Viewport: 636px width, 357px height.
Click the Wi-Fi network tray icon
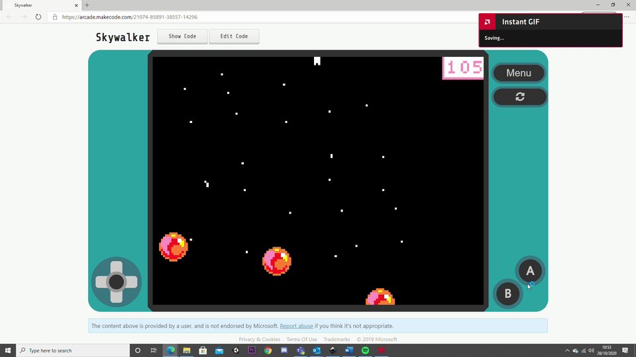point(584,350)
